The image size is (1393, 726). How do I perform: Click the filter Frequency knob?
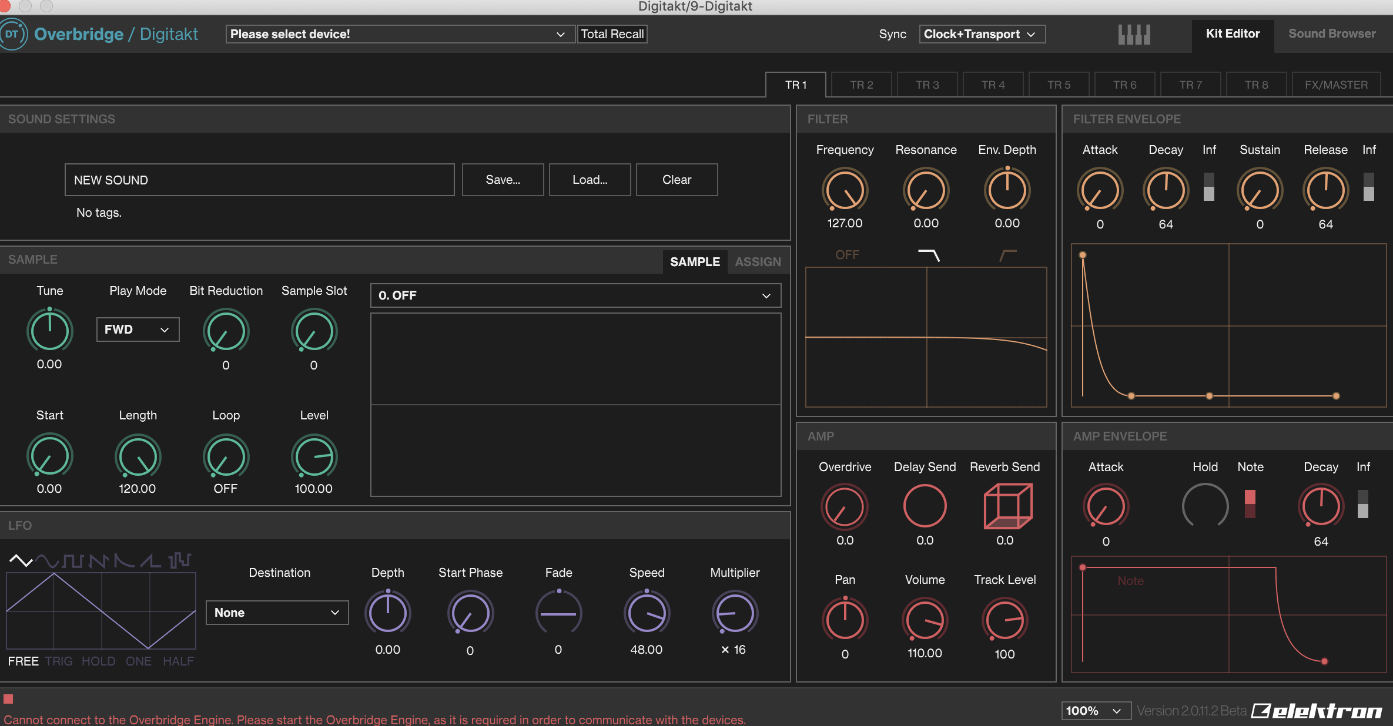(845, 190)
